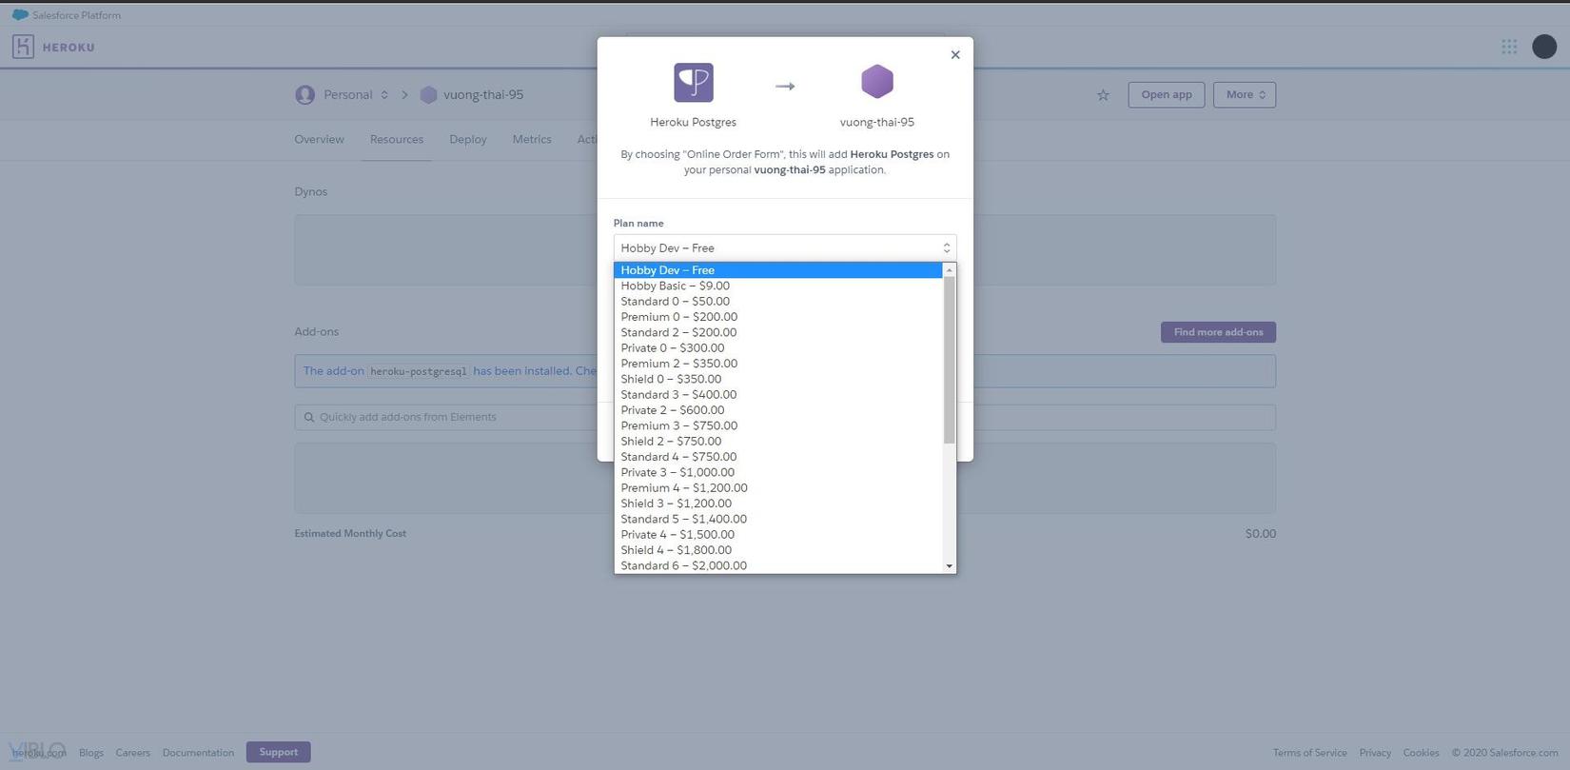Screen dimensions: 1570x770
Task: Select Shield 4 – $1,800.00 plan
Action: (x=778, y=550)
